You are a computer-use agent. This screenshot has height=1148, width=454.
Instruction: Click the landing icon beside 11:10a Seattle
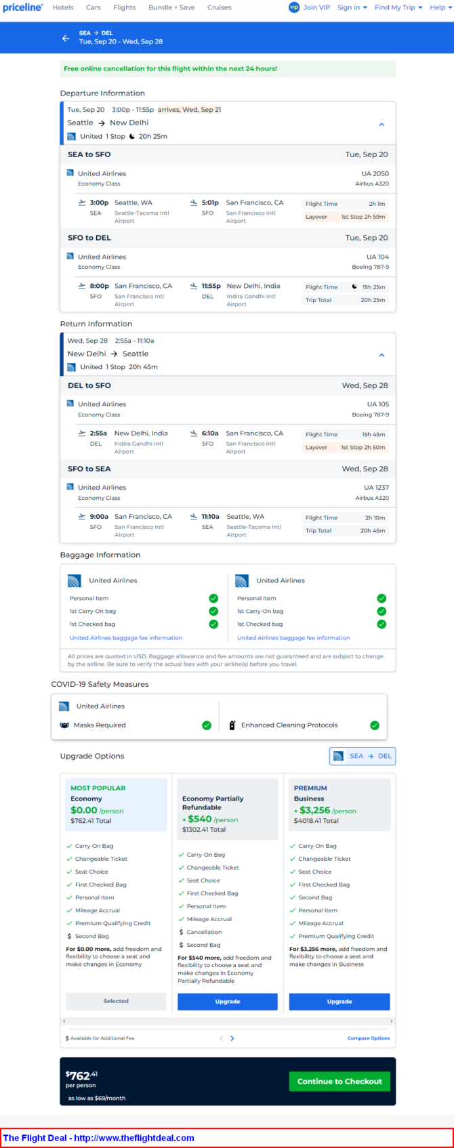click(194, 516)
